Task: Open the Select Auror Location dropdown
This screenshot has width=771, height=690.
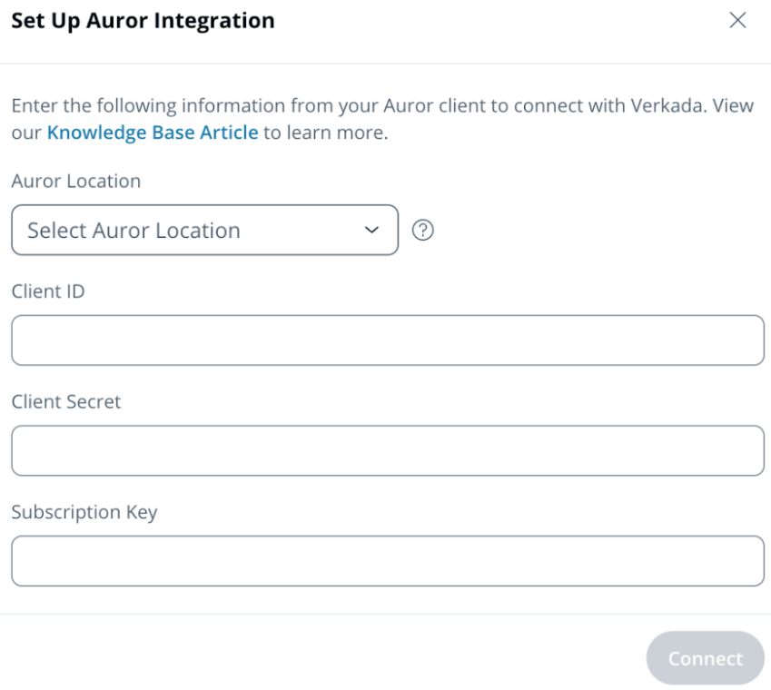Action: tap(204, 231)
